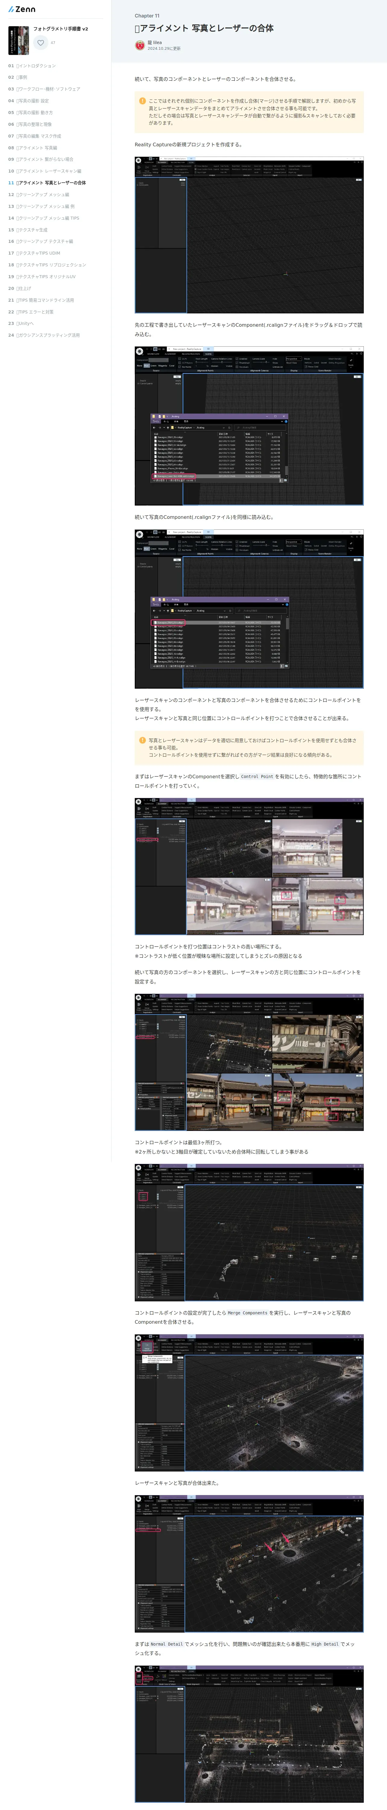
Task: Open chapter 03 ワークフロー・機材・ソフトウェア
Action: point(44,89)
